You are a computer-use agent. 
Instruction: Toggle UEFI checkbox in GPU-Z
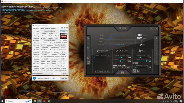tap(63, 40)
